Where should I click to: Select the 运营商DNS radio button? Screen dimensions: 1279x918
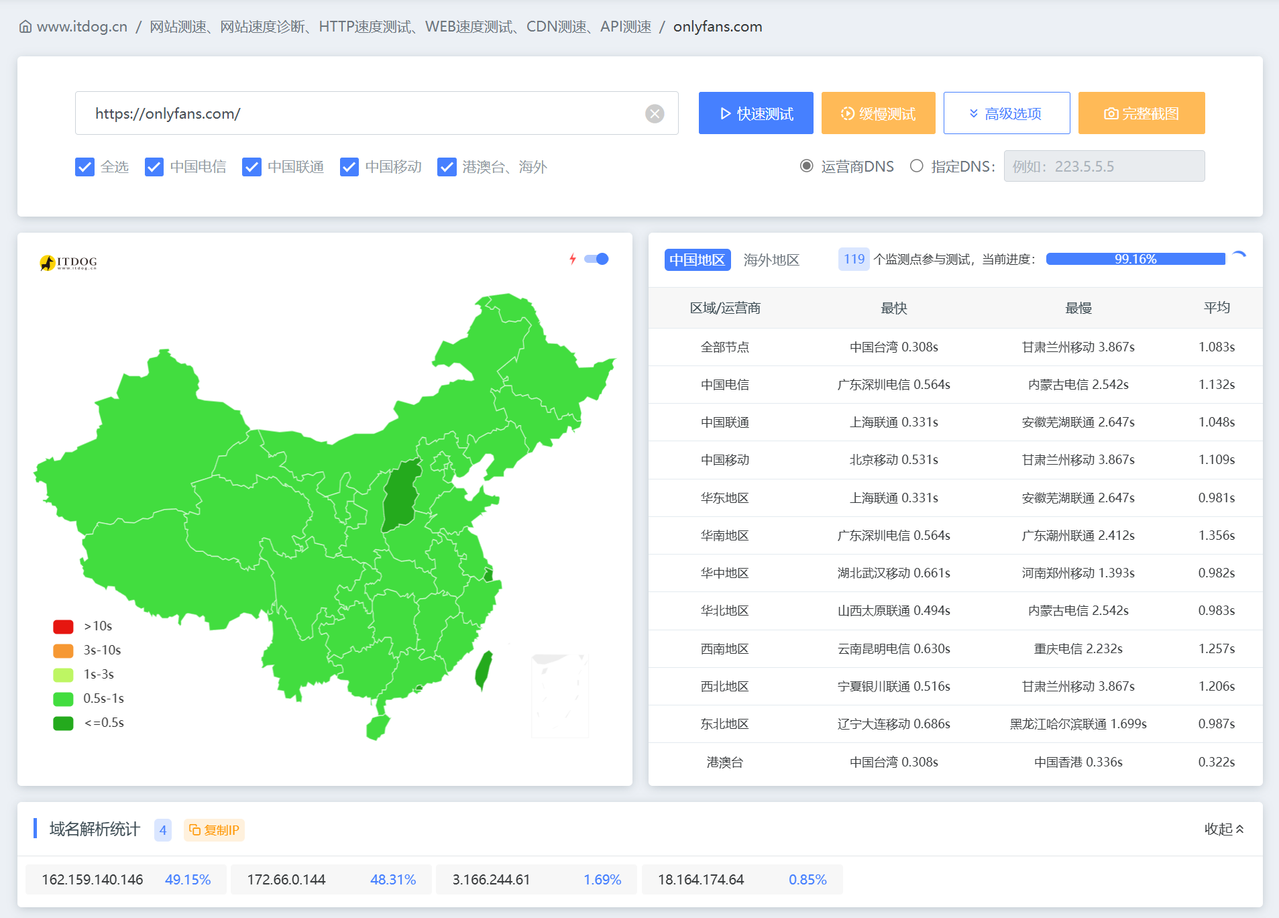807,166
